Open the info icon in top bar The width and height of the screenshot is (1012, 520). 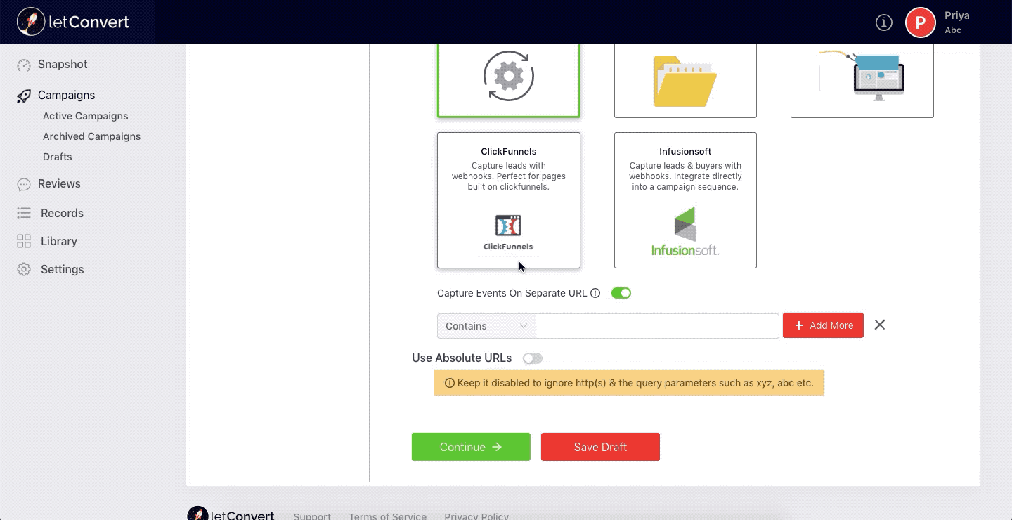coord(883,22)
